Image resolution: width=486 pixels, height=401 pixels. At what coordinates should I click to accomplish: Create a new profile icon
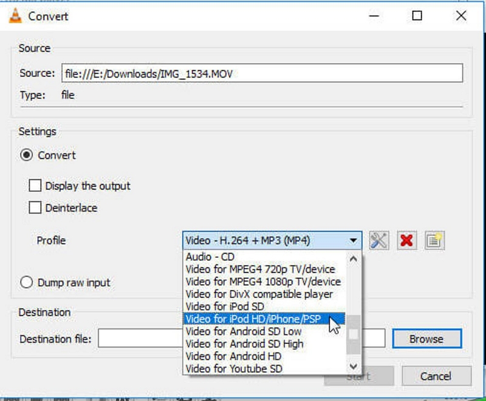(x=434, y=240)
